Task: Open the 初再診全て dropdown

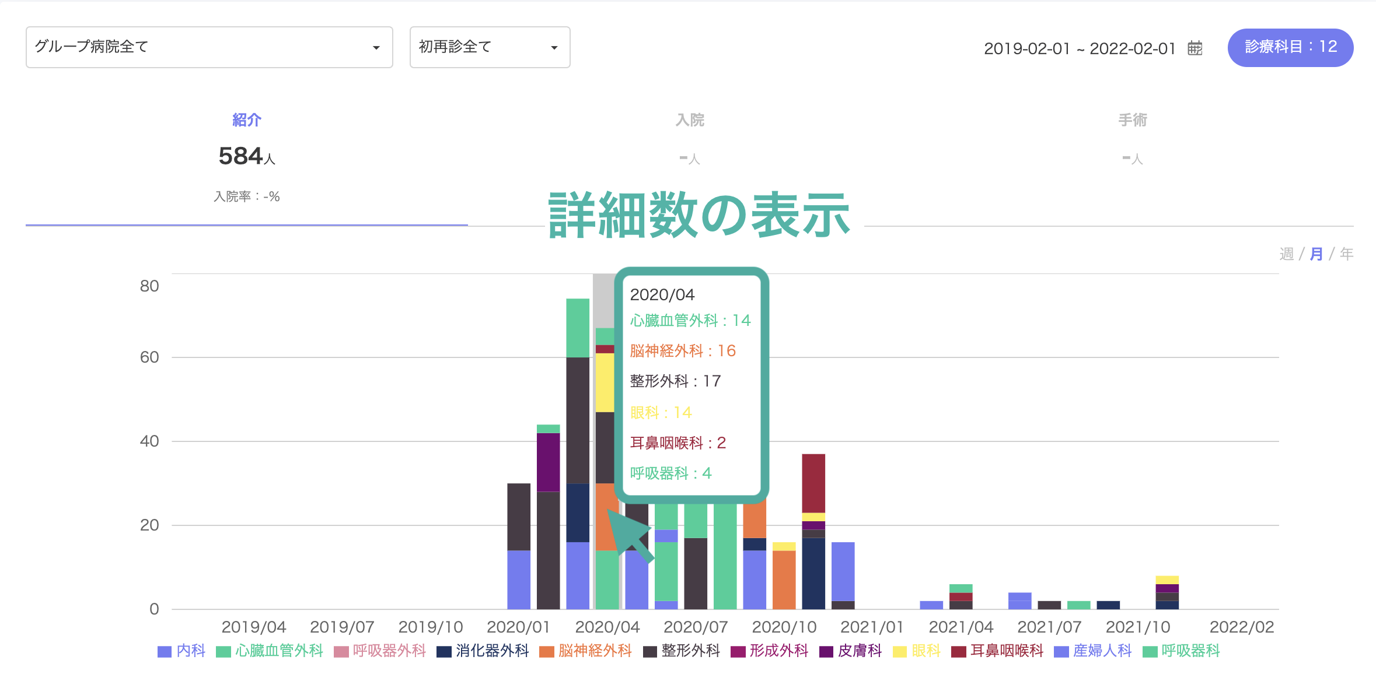Action: point(490,47)
